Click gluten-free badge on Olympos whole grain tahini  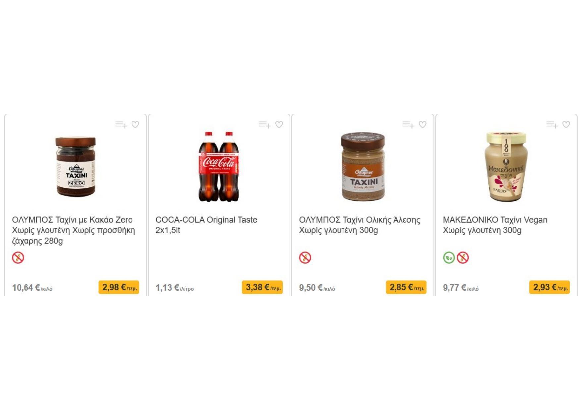click(305, 258)
